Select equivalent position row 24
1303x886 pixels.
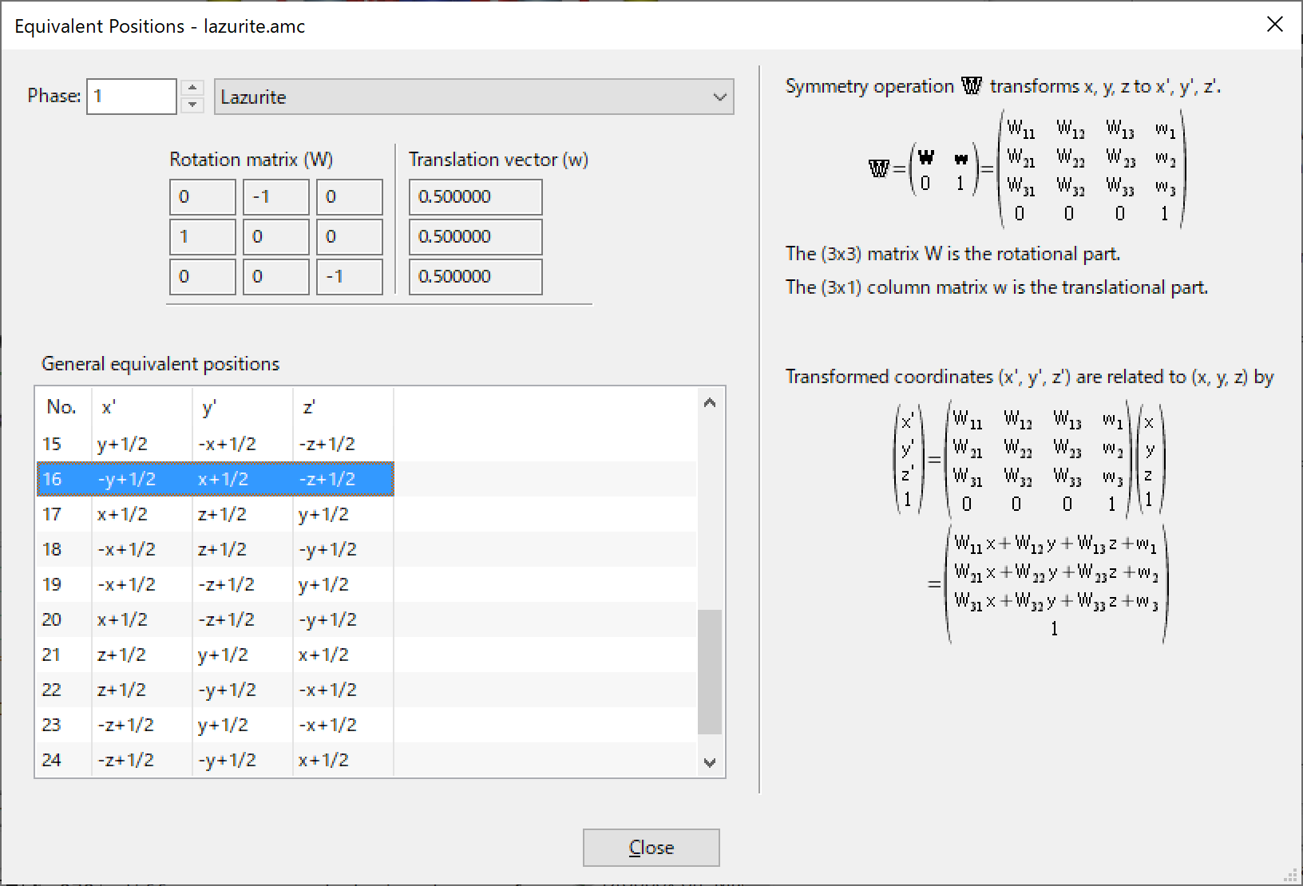[216, 760]
